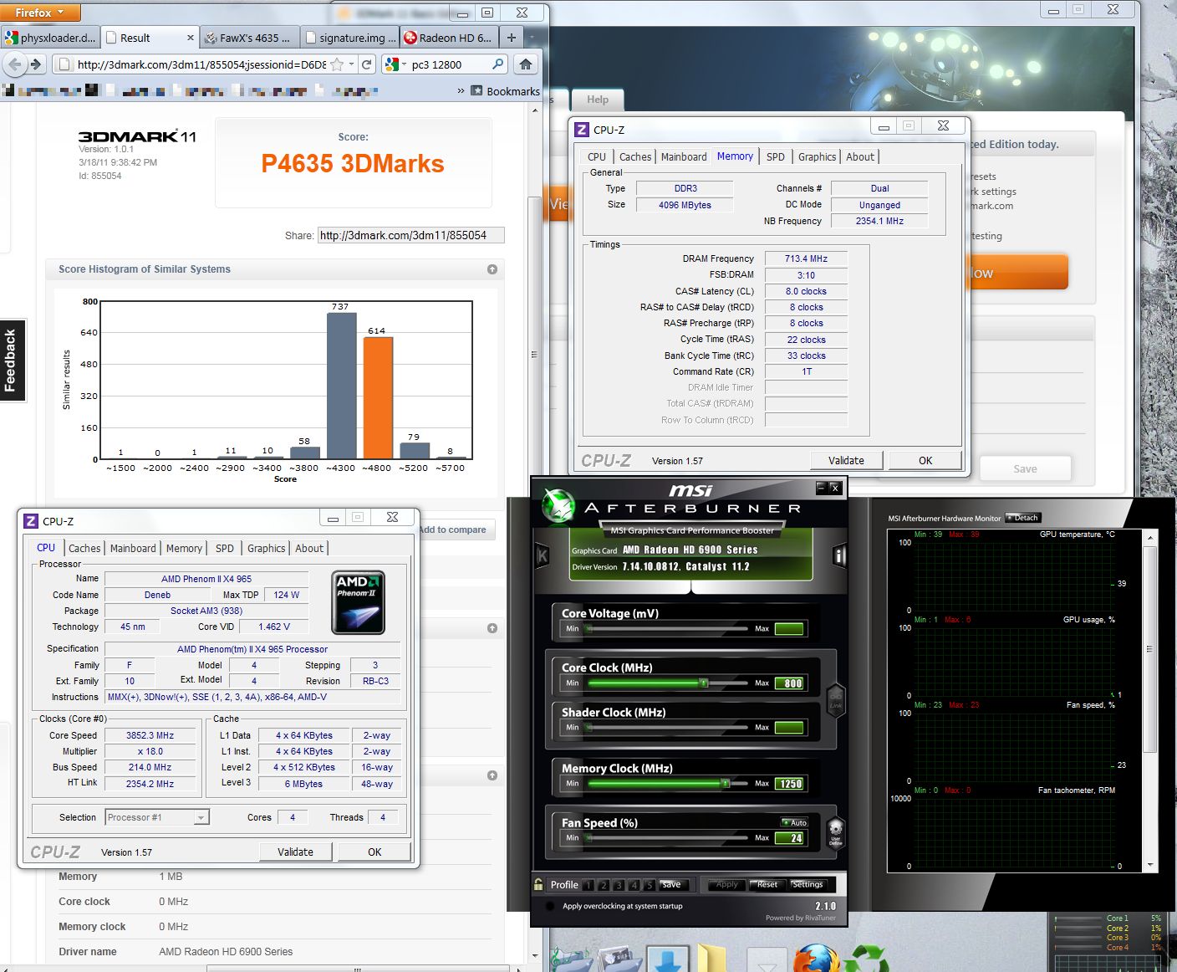Open the Bookmarks toolbar menu
Viewport: 1177px width, 972px height.
(x=506, y=91)
